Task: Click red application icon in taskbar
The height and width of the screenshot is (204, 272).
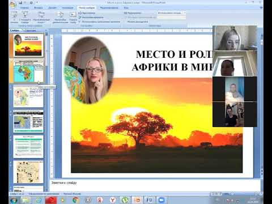Action: coord(51,200)
